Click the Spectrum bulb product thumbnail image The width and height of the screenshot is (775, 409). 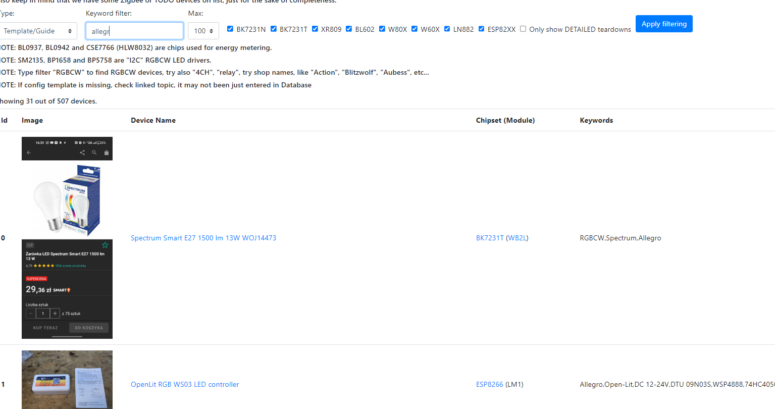pyautogui.click(x=67, y=238)
